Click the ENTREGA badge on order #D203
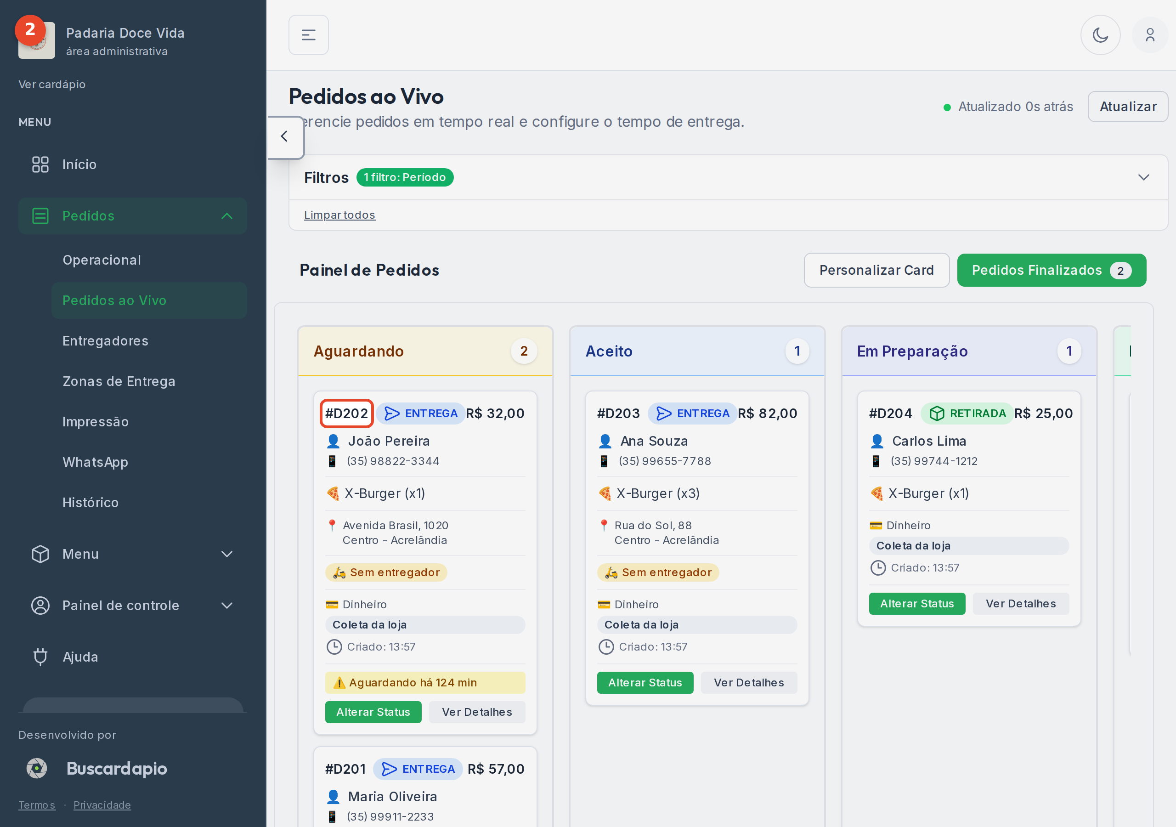This screenshot has height=827, width=1176. 692,413
